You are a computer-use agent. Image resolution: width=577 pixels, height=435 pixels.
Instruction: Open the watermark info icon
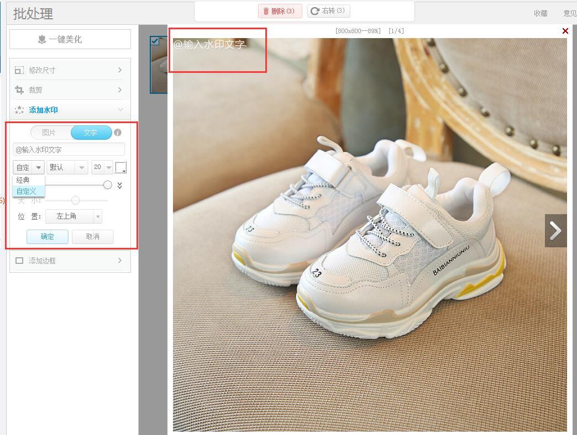(x=118, y=132)
